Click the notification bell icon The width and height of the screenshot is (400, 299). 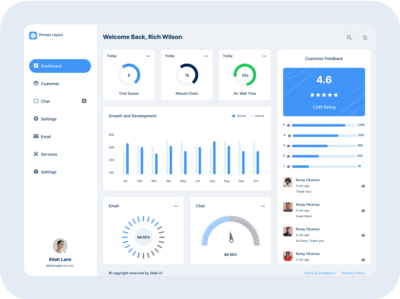[x=365, y=37]
